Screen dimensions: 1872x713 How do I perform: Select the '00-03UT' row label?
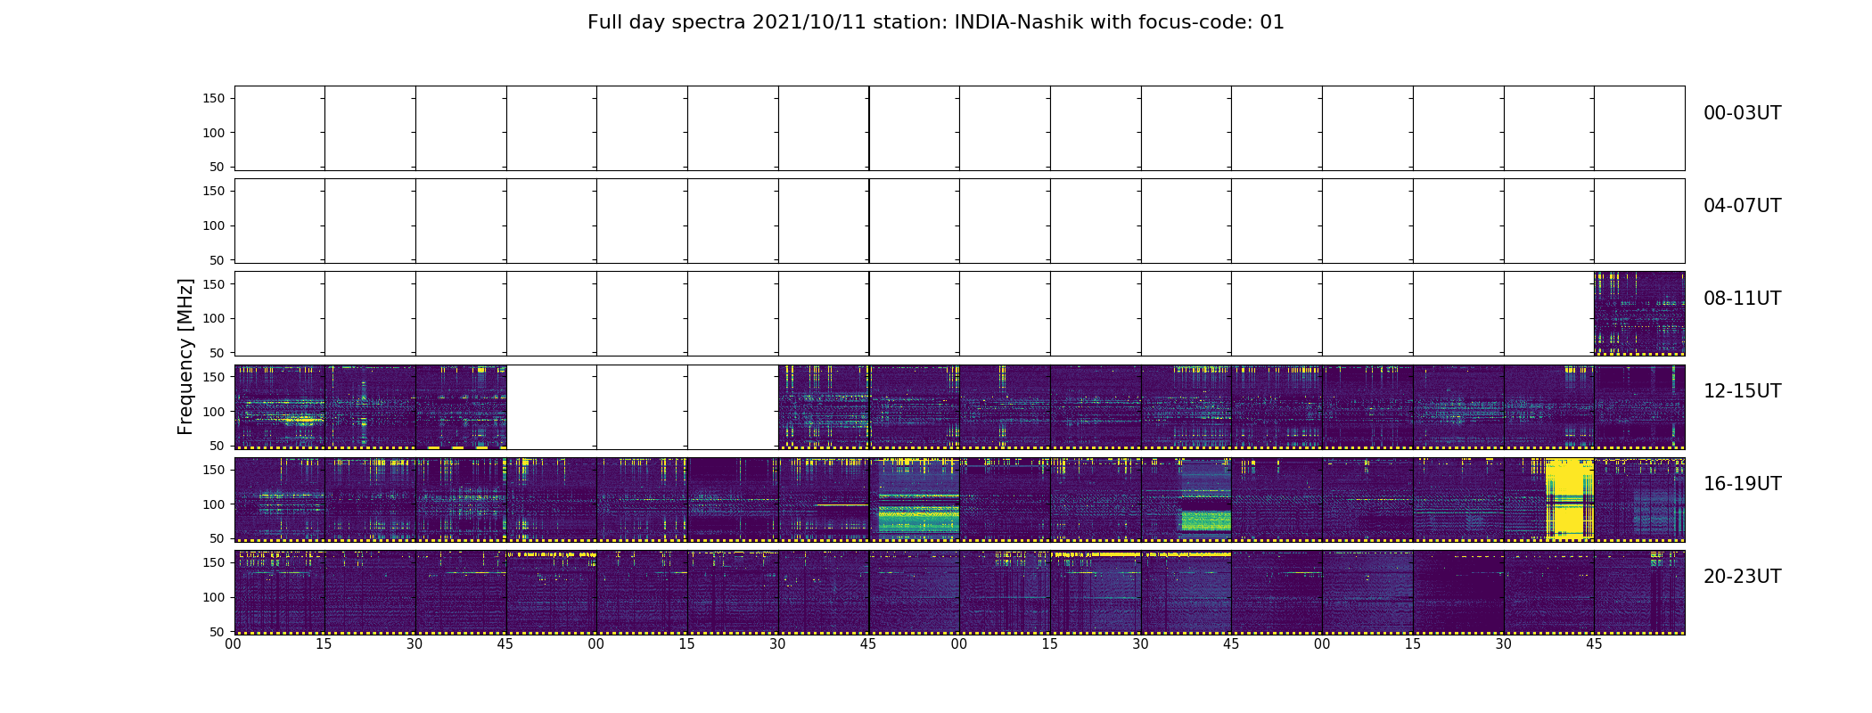[1742, 113]
